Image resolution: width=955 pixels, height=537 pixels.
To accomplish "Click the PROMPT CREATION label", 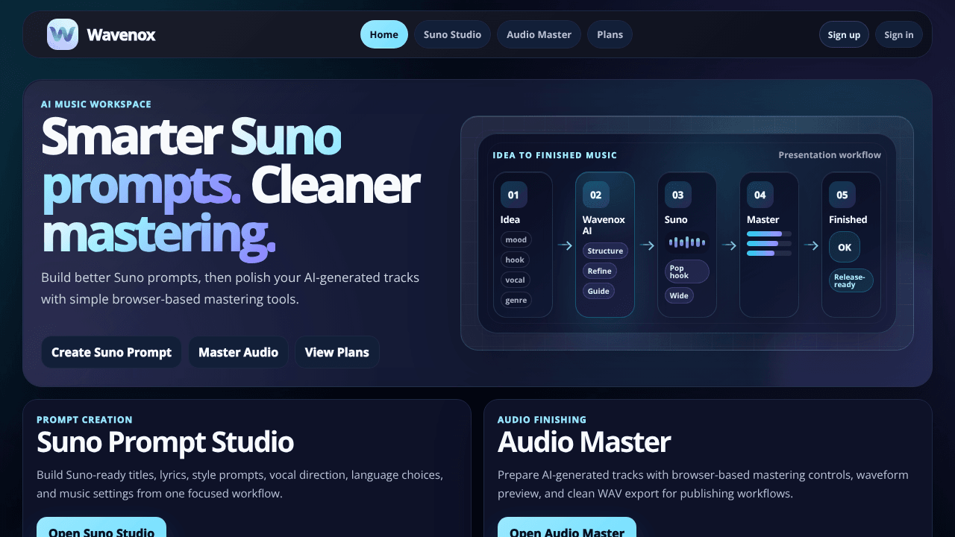I will point(84,420).
